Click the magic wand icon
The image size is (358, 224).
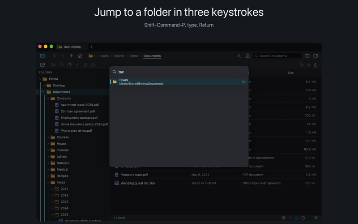click(239, 56)
